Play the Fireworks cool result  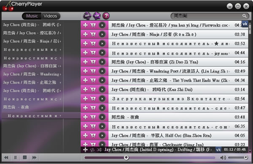[x=102, y=25]
